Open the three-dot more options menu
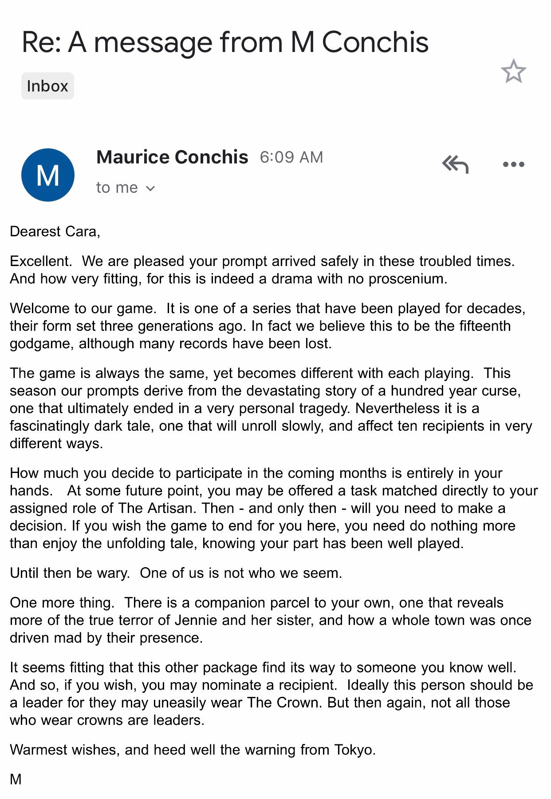The height and width of the screenshot is (799, 551). click(513, 164)
